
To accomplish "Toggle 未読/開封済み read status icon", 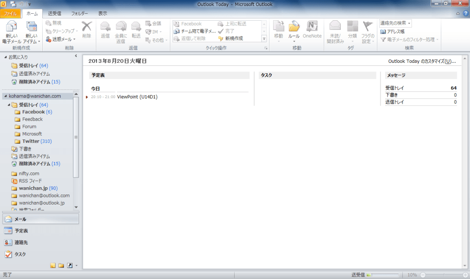I will coord(335,26).
